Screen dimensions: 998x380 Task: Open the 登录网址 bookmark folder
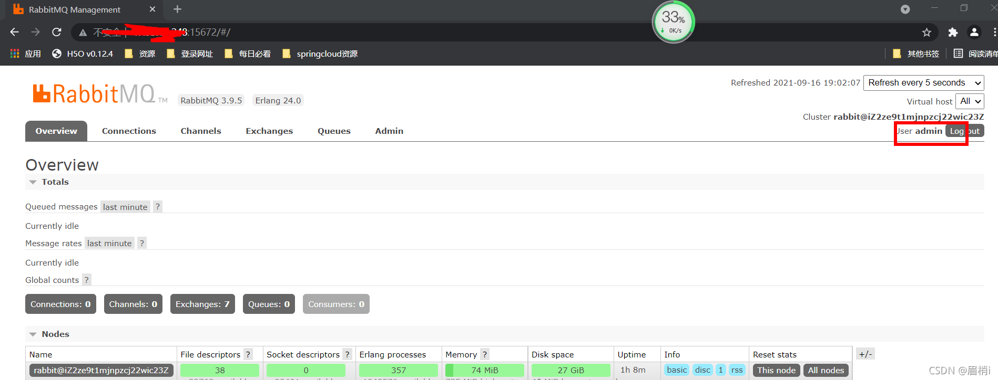(189, 54)
